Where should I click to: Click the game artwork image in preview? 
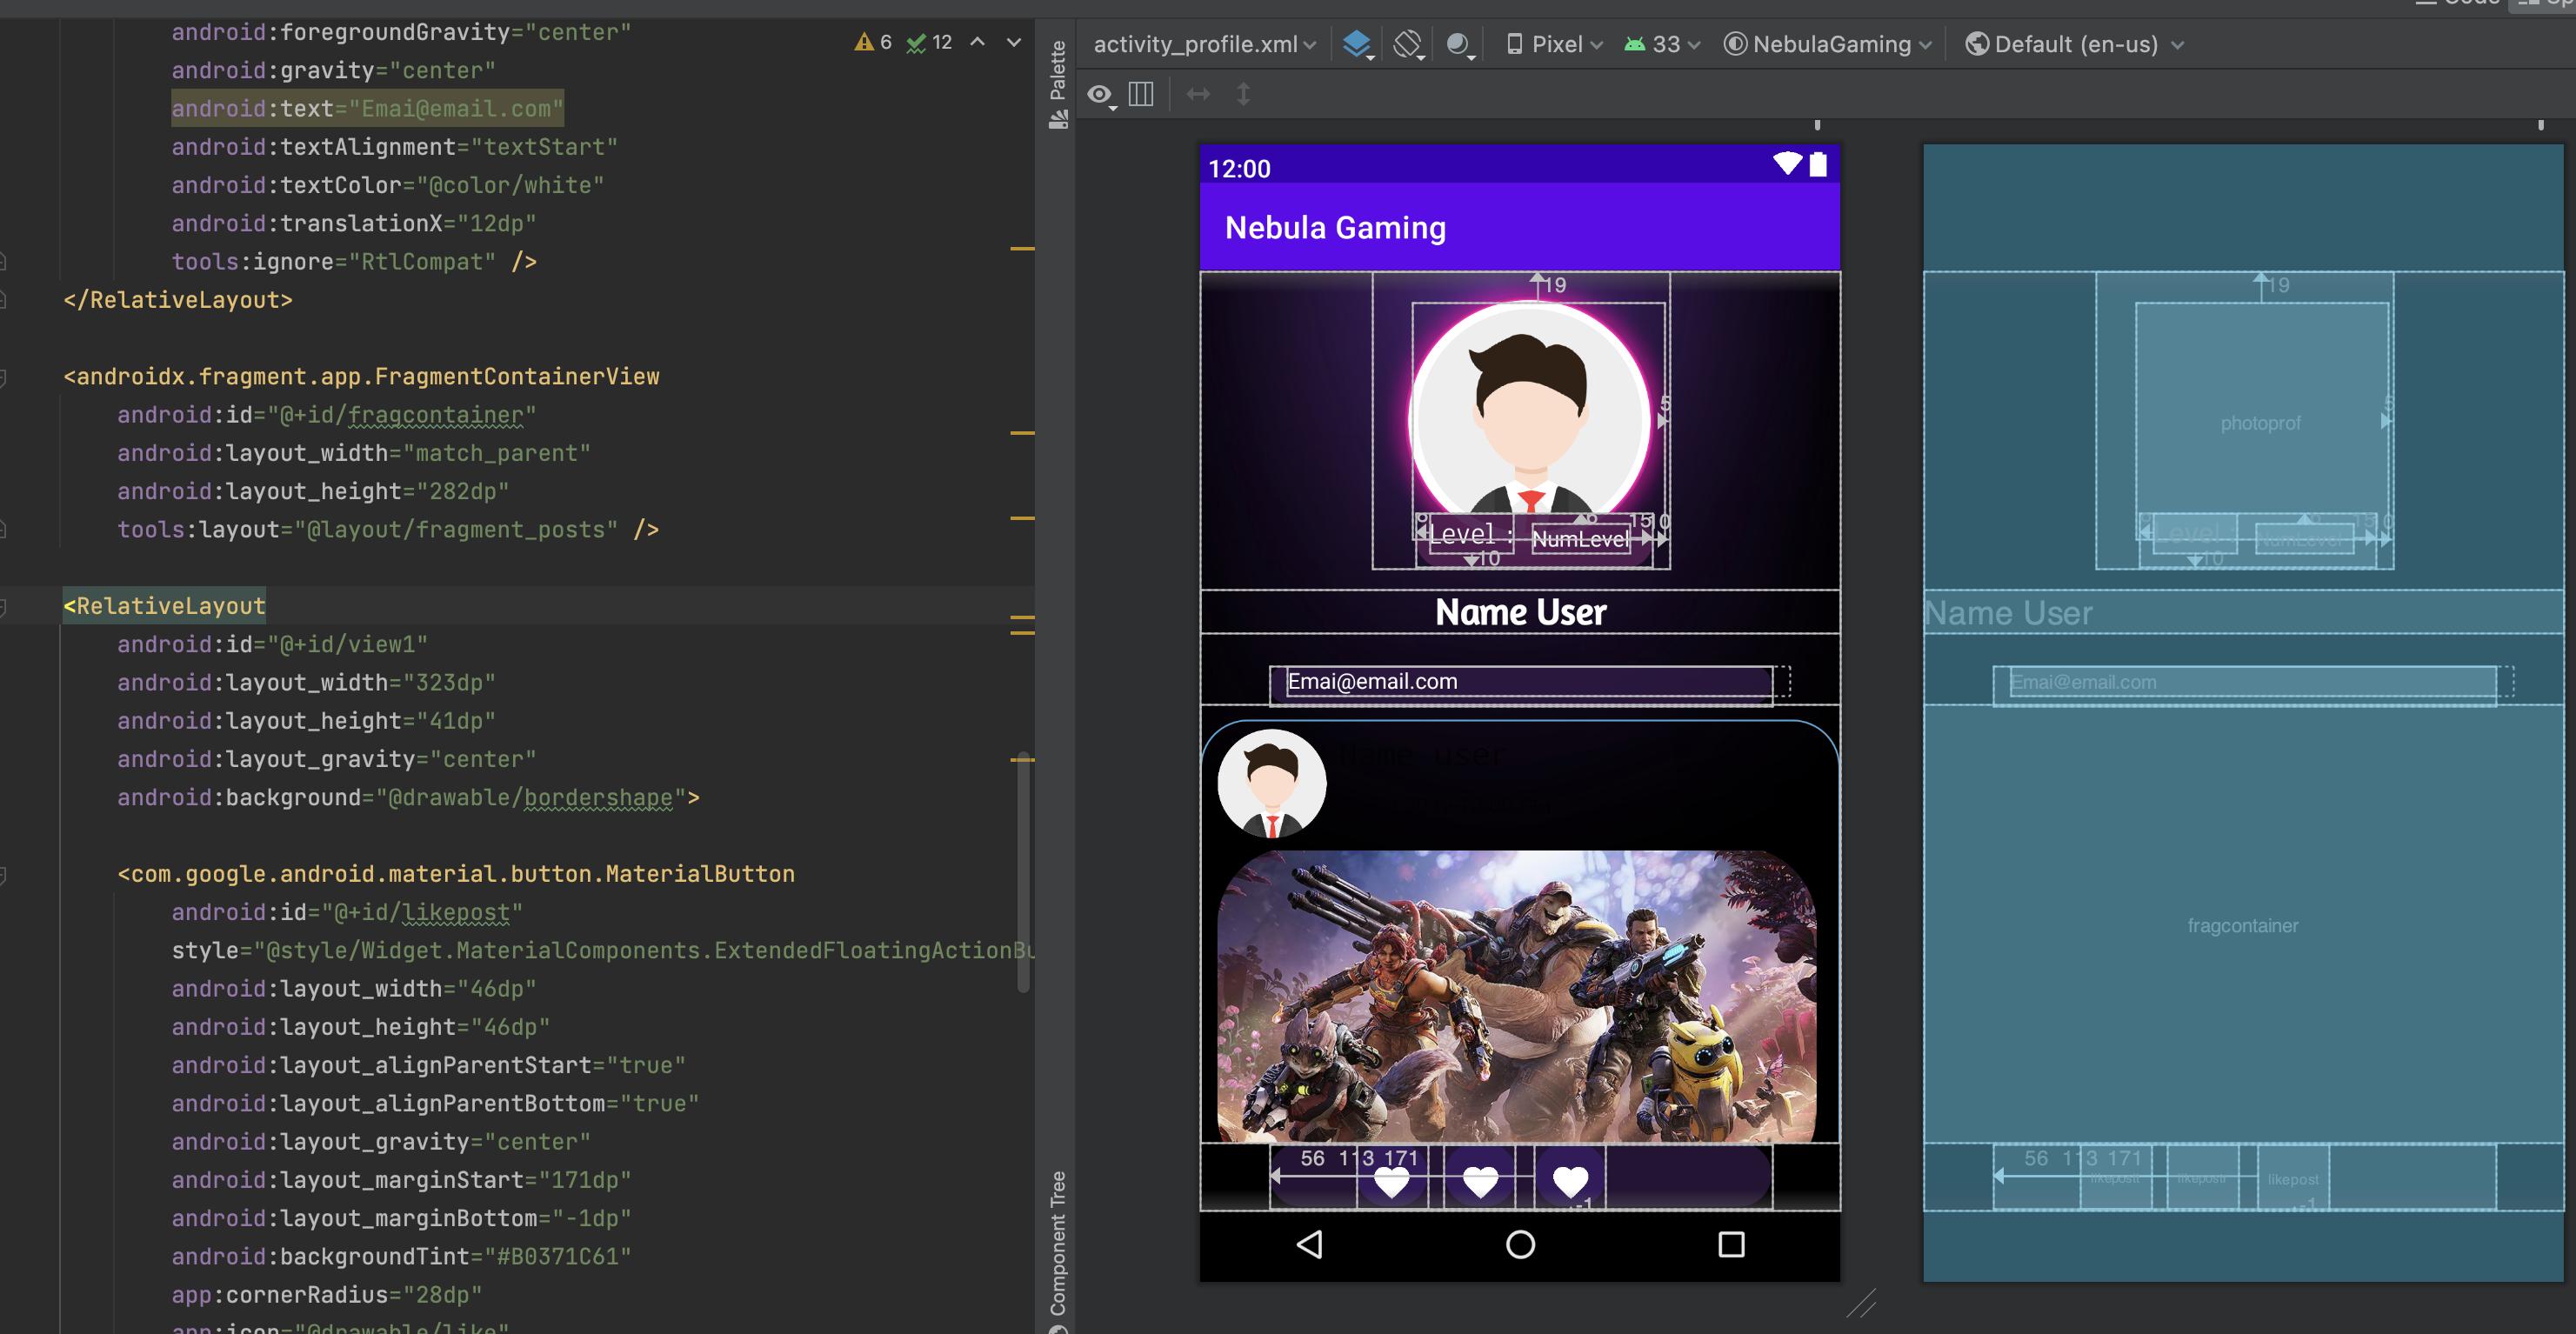[1517, 996]
